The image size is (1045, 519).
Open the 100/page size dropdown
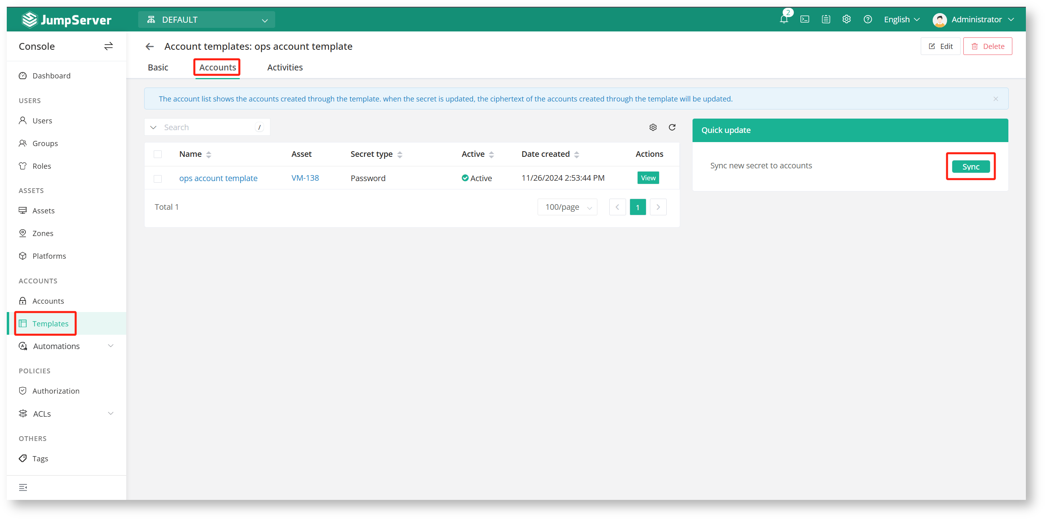pyautogui.click(x=567, y=207)
